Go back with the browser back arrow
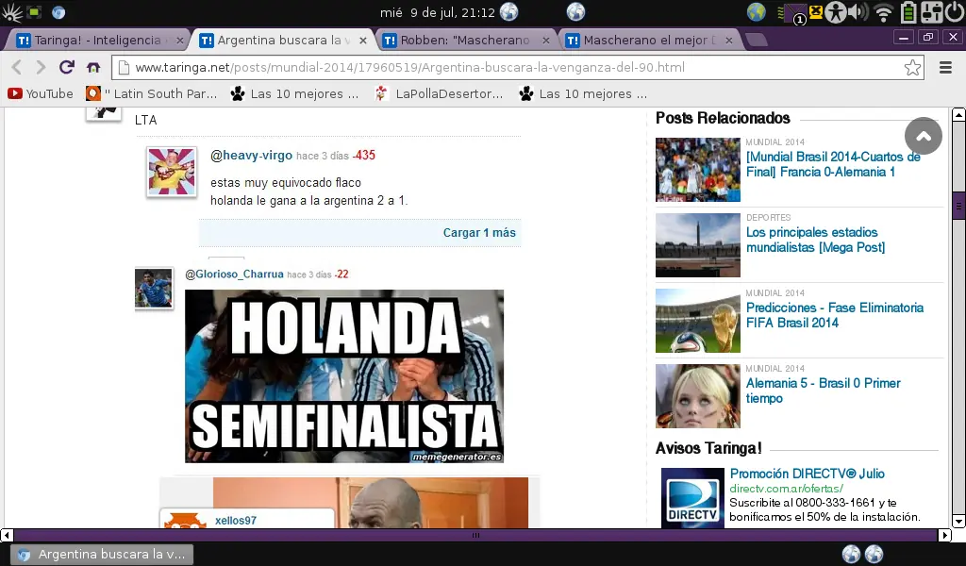Image resolution: width=966 pixels, height=566 pixels. coord(17,67)
